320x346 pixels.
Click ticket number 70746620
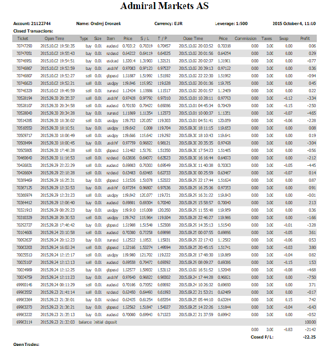coord(24,83)
